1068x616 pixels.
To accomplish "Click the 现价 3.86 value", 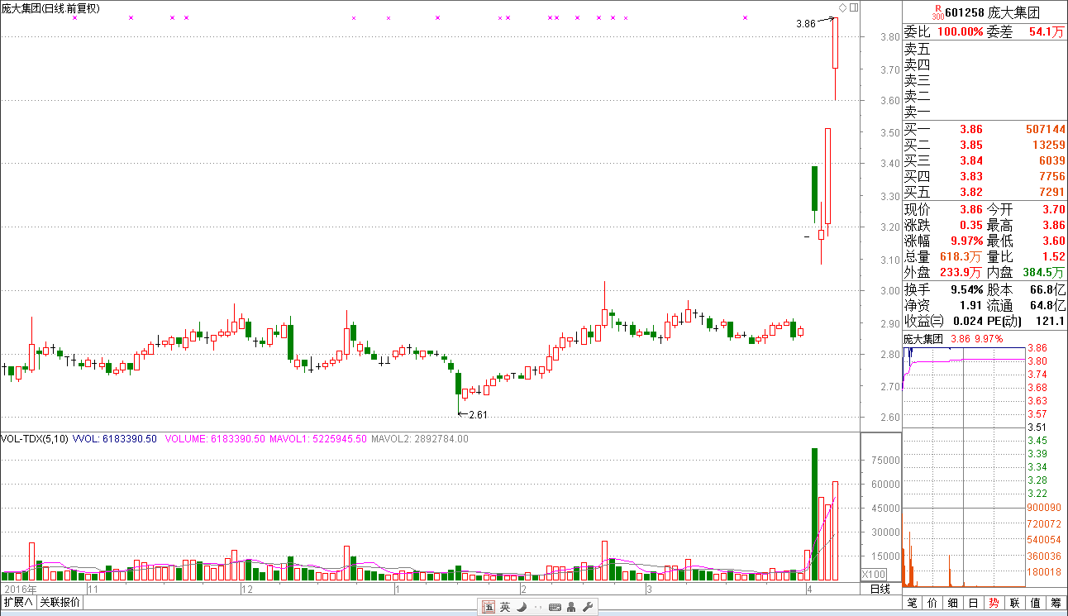I will 970,210.
